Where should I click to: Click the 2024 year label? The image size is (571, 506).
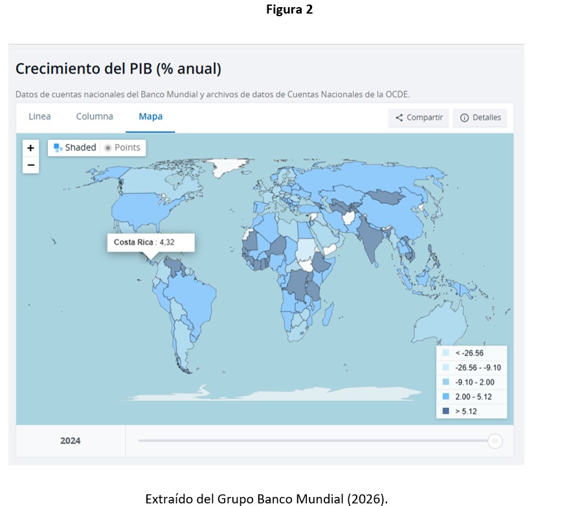(x=71, y=441)
